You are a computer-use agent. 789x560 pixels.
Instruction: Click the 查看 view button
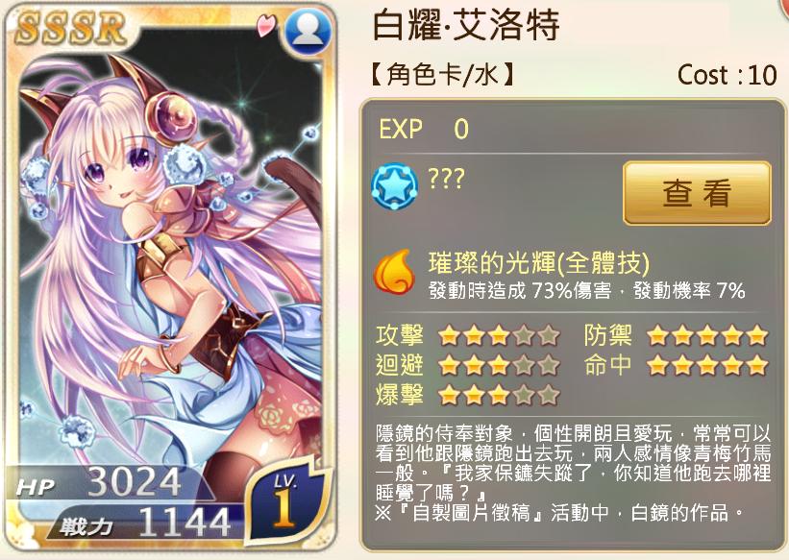[x=697, y=193]
